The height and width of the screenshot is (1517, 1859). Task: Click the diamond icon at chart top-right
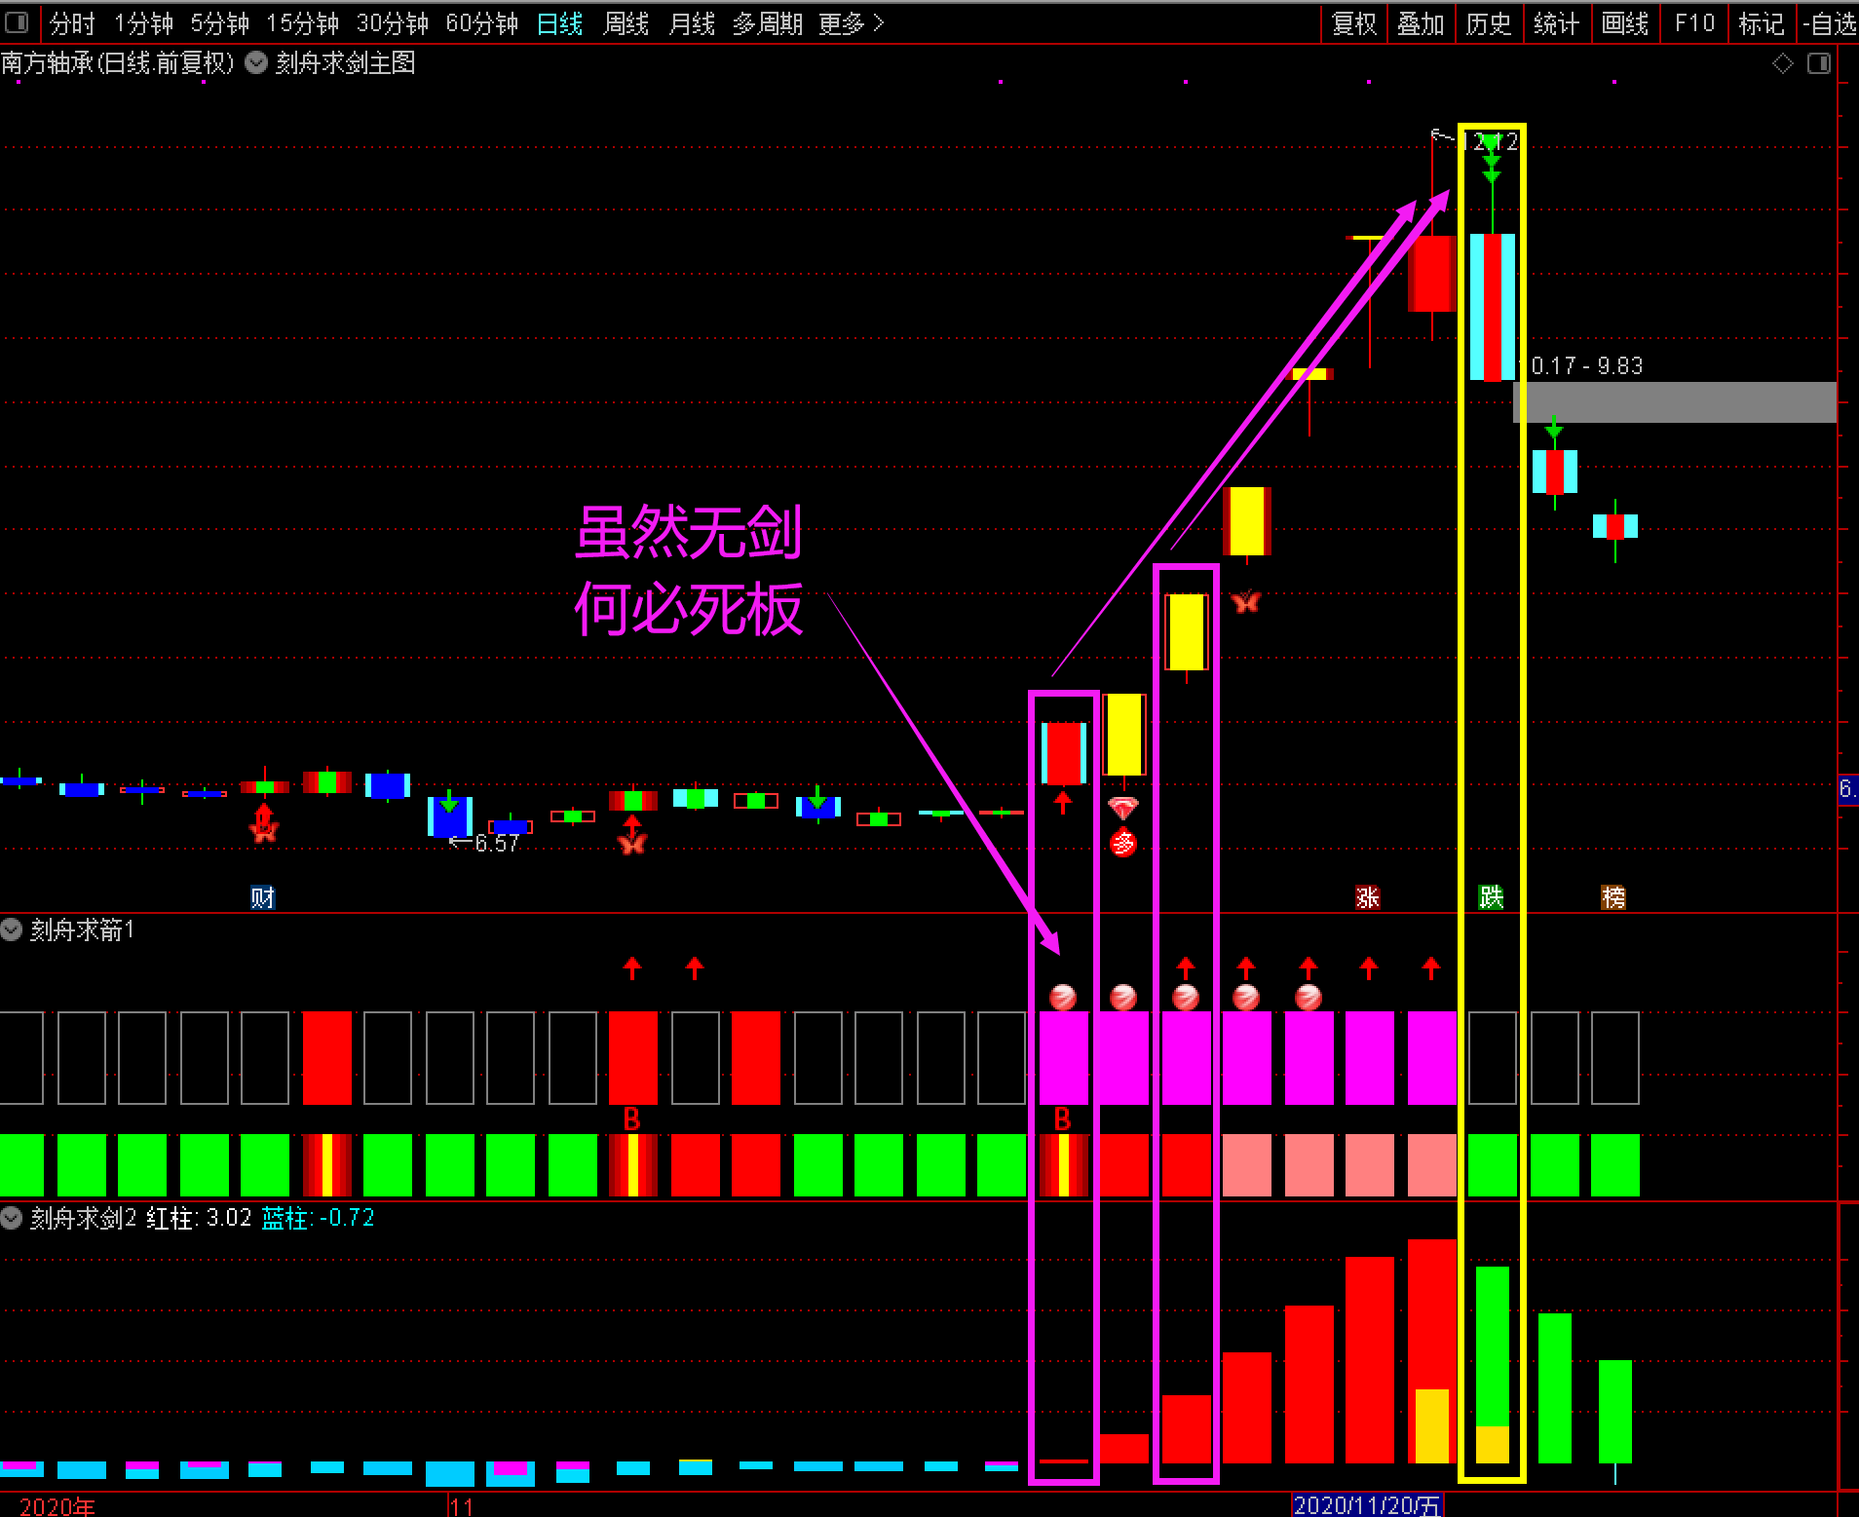pos(1782,63)
